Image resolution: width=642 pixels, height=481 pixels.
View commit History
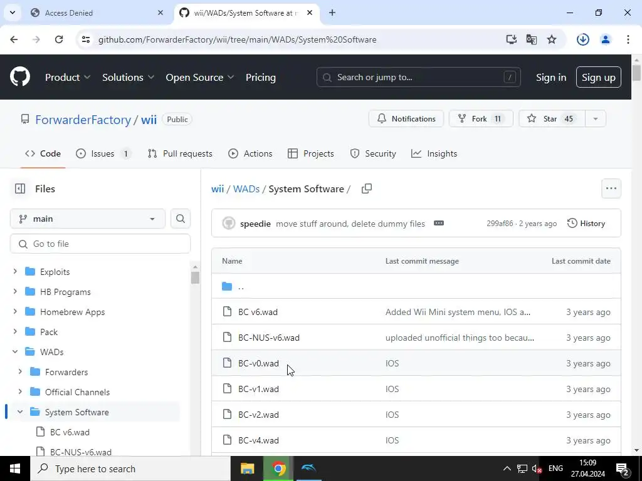tap(586, 224)
